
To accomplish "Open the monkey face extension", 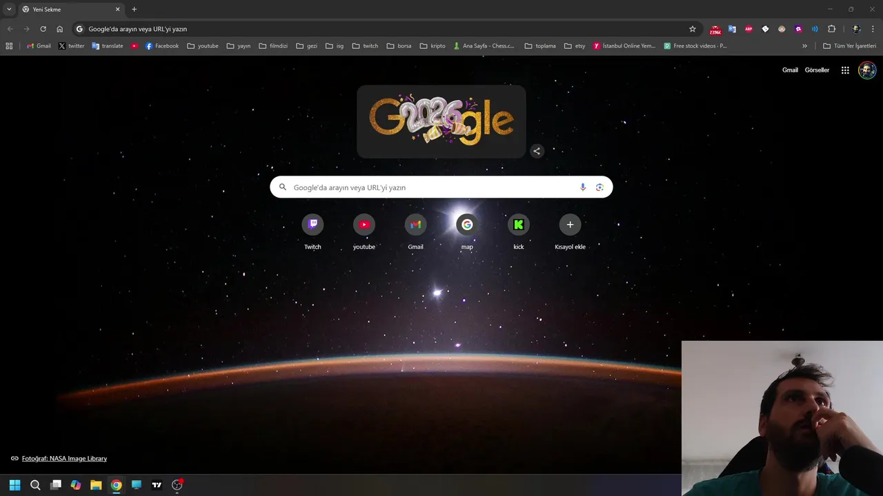I will pyautogui.click(x=782, y=29).
